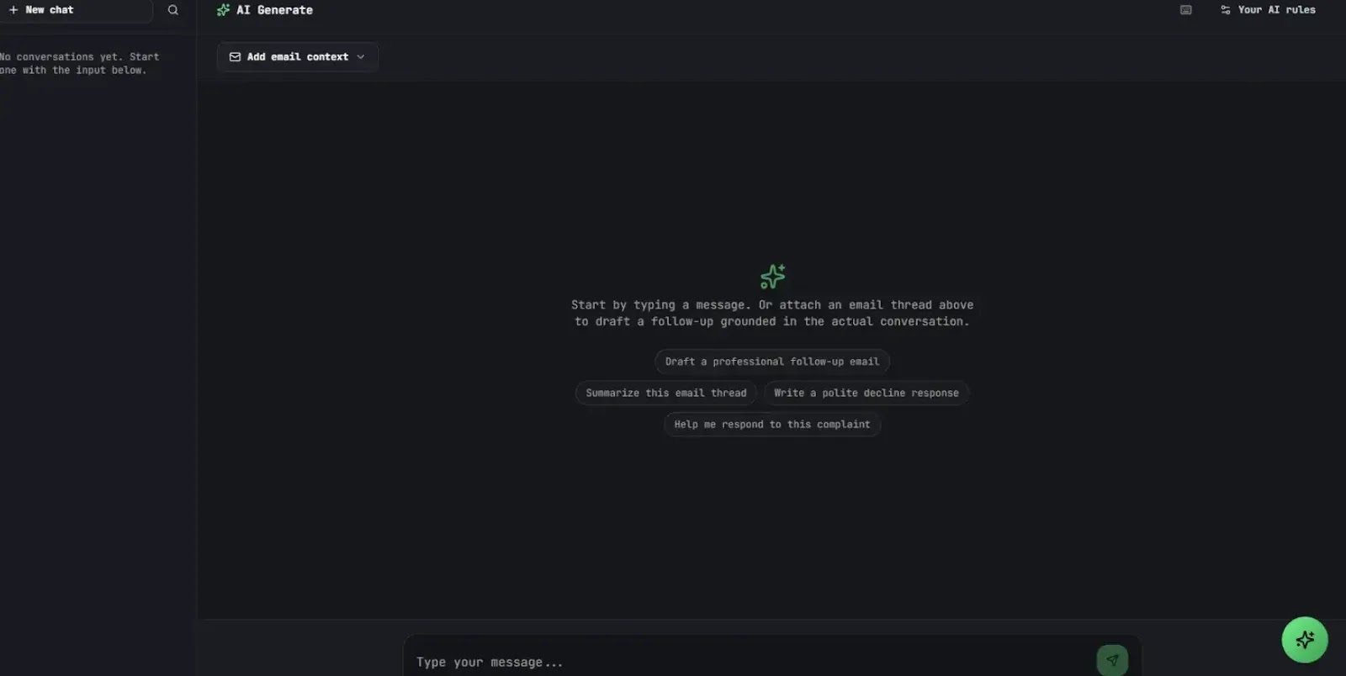Choose 'Summarize this email thread' suggestion
Viewport: 1346px width, 676px height.
point(666,393)
